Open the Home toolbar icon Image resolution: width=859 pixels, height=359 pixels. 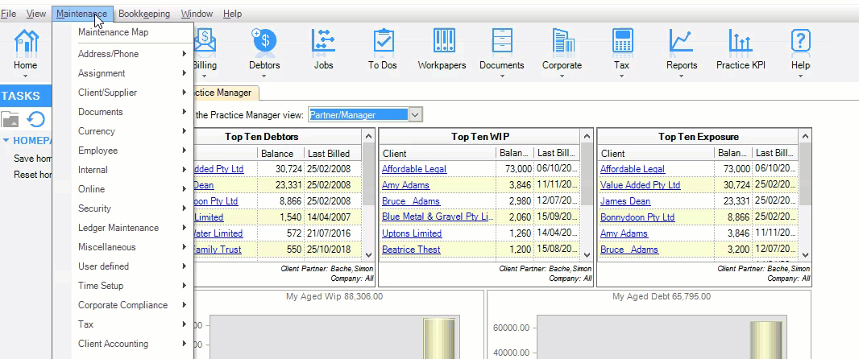[x=26, y=42]
